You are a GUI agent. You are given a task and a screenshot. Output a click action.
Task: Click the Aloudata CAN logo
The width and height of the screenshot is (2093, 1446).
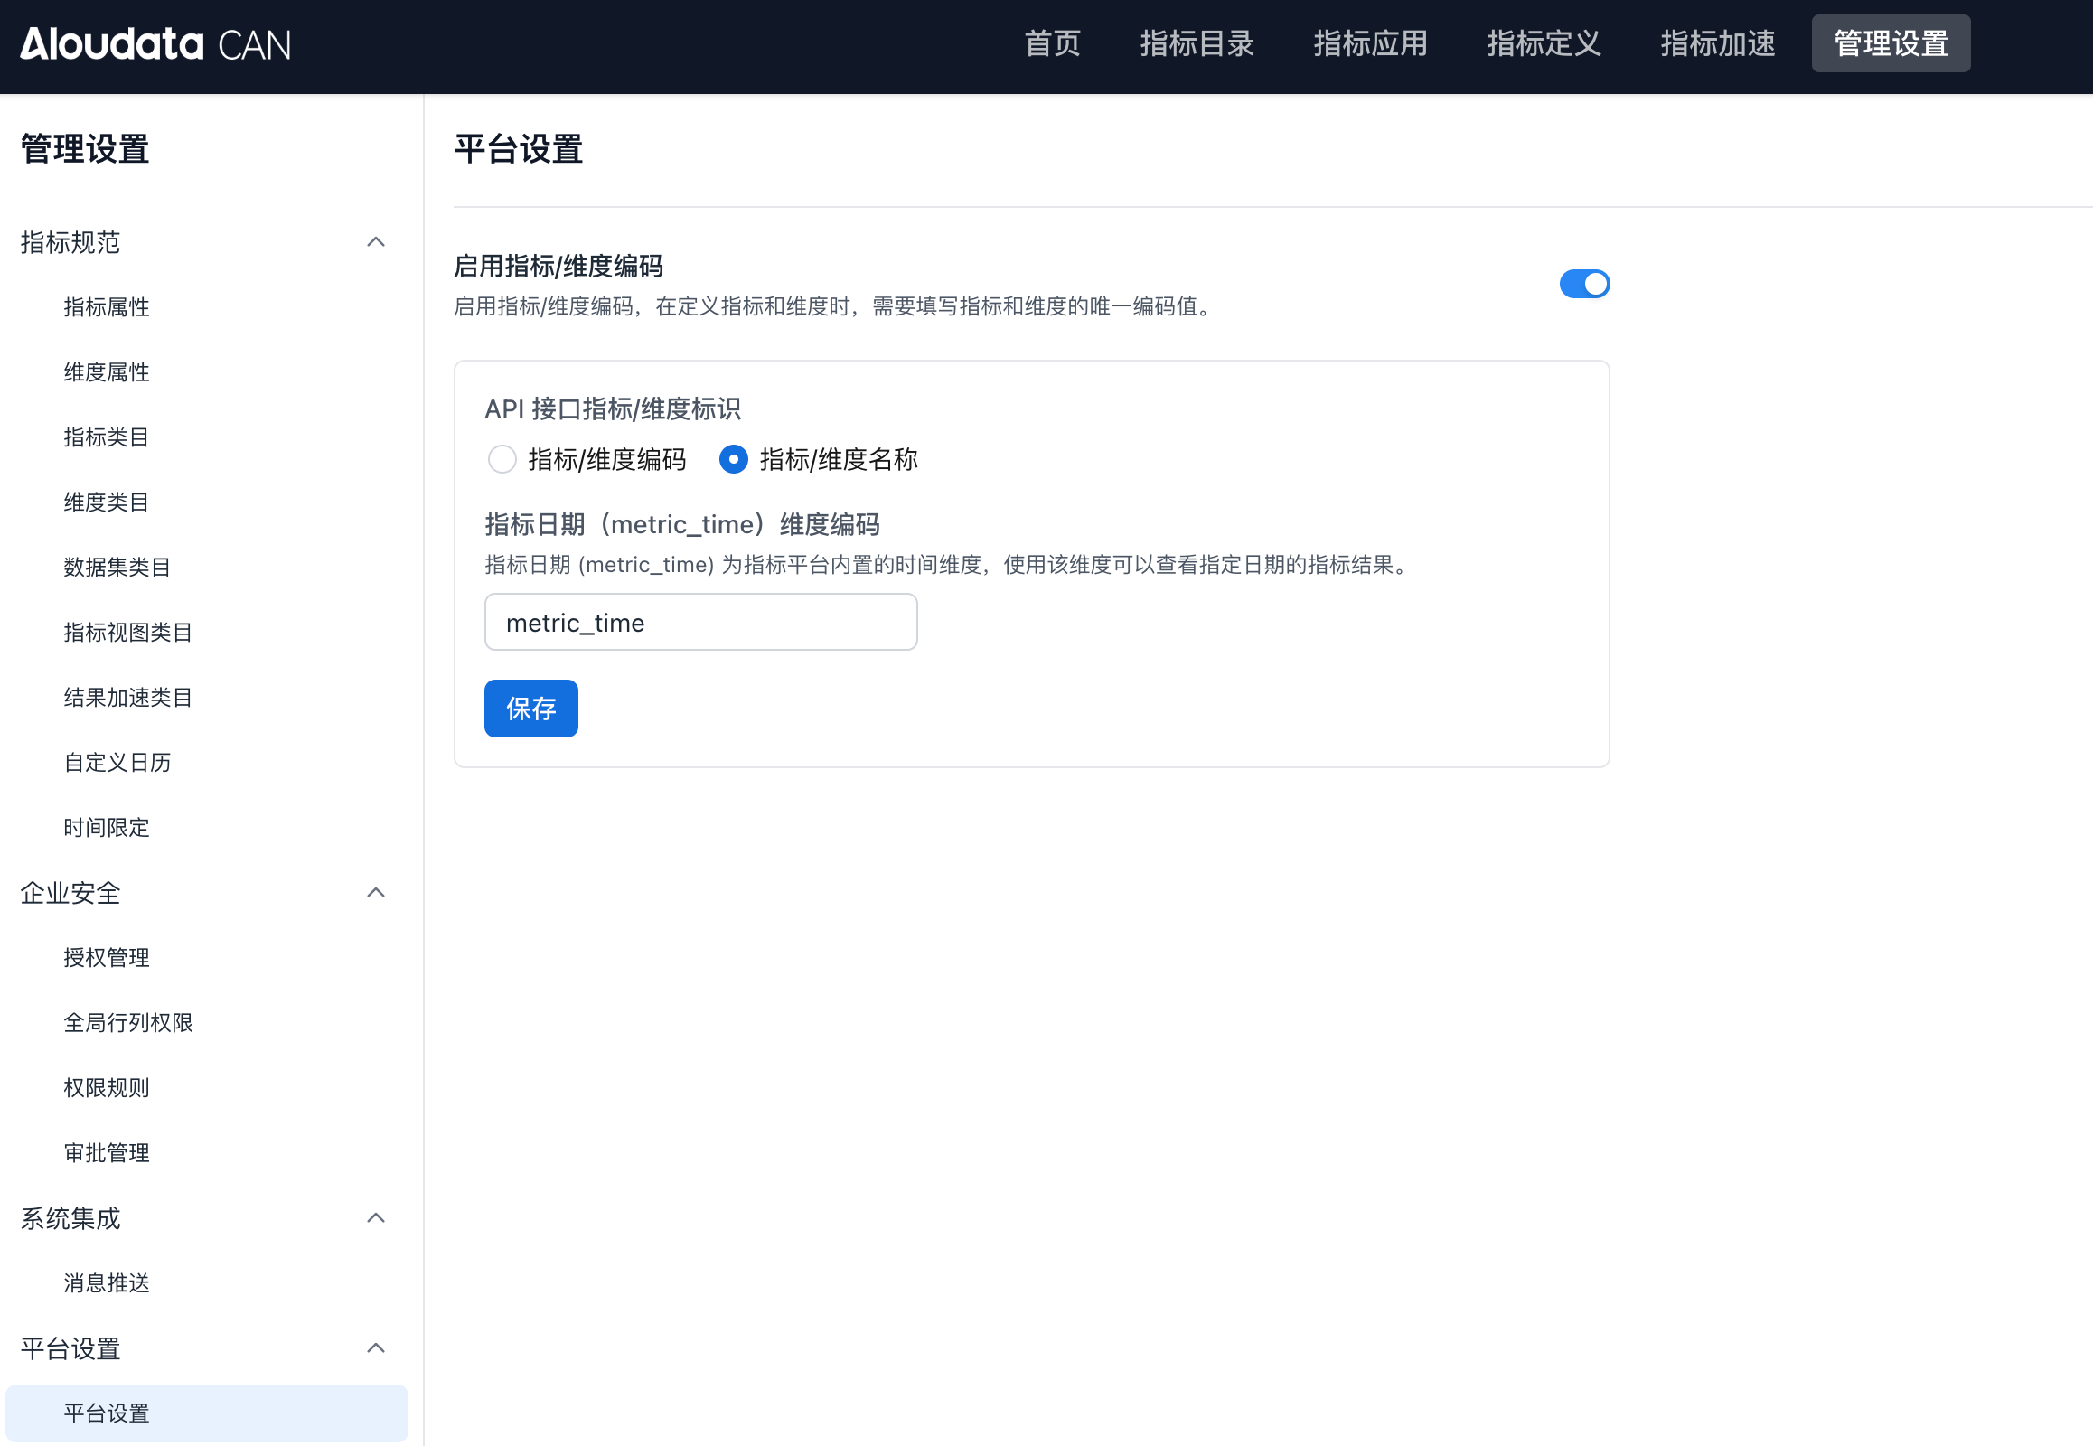(155, 43)
